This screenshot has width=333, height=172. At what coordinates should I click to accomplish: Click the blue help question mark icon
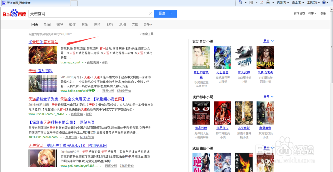(324, 2)
